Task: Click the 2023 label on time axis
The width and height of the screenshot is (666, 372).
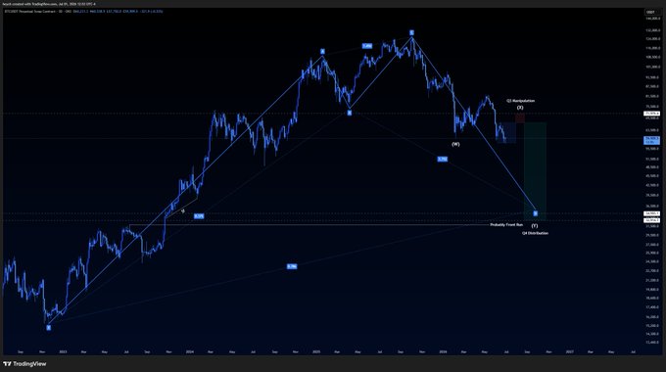Action: coord(63,352)
